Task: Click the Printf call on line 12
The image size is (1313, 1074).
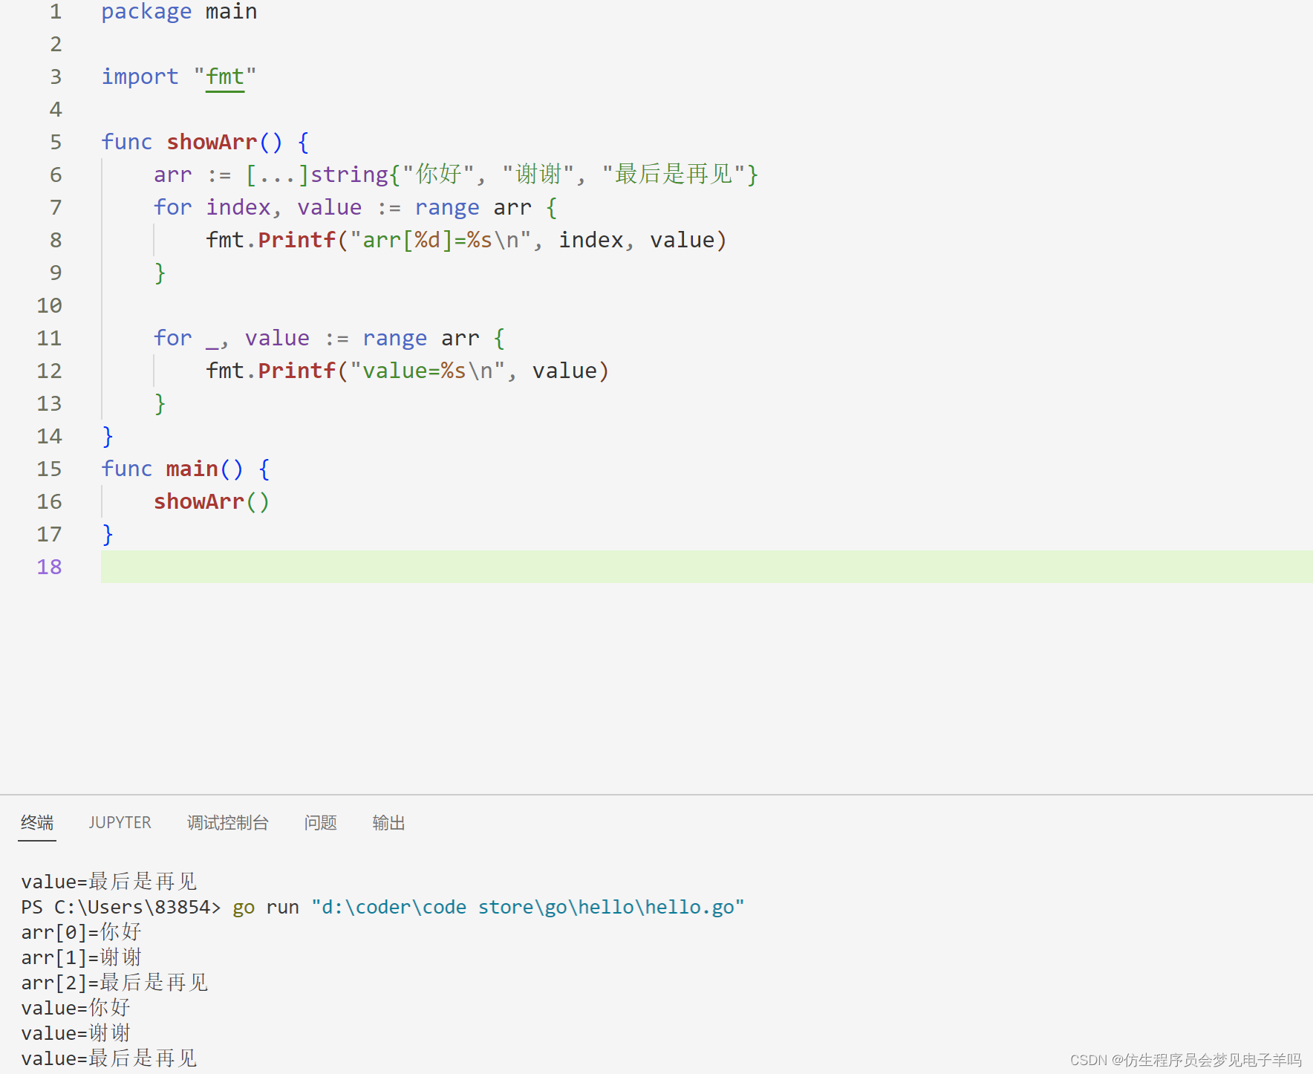Action: pos(296,371)
